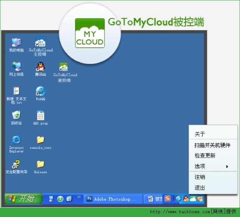Select the Release folder on desktop
This screenshot has width=240, height=217.
pos(40,165)
